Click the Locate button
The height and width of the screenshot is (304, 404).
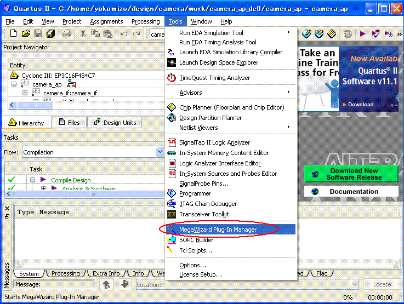[382, 284]
